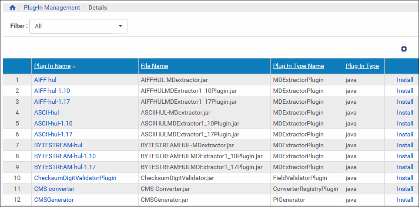The image size is (419, 207).
Task: Open the ASCII-hul-1.17 plug-in
Action: pos(53,134)
